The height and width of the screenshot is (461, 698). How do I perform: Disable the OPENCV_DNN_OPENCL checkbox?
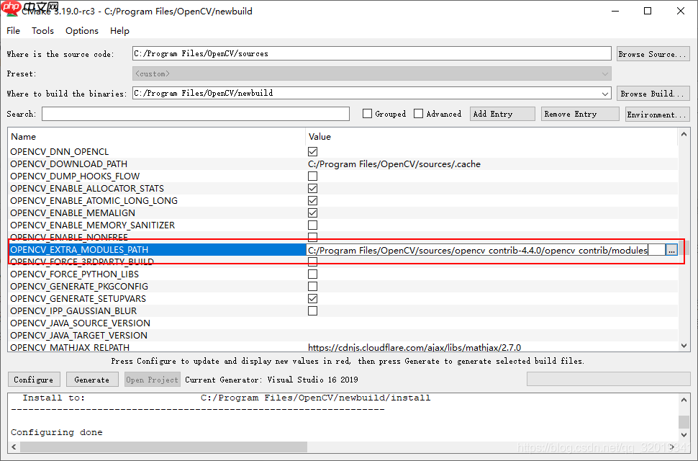[312, 151]
